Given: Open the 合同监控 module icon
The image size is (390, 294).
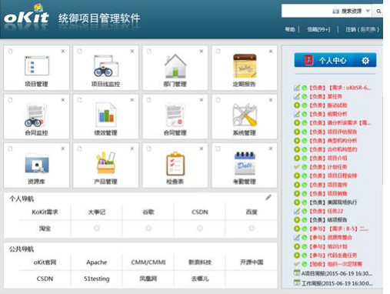Looking at the screenshot, I should 36,115.
